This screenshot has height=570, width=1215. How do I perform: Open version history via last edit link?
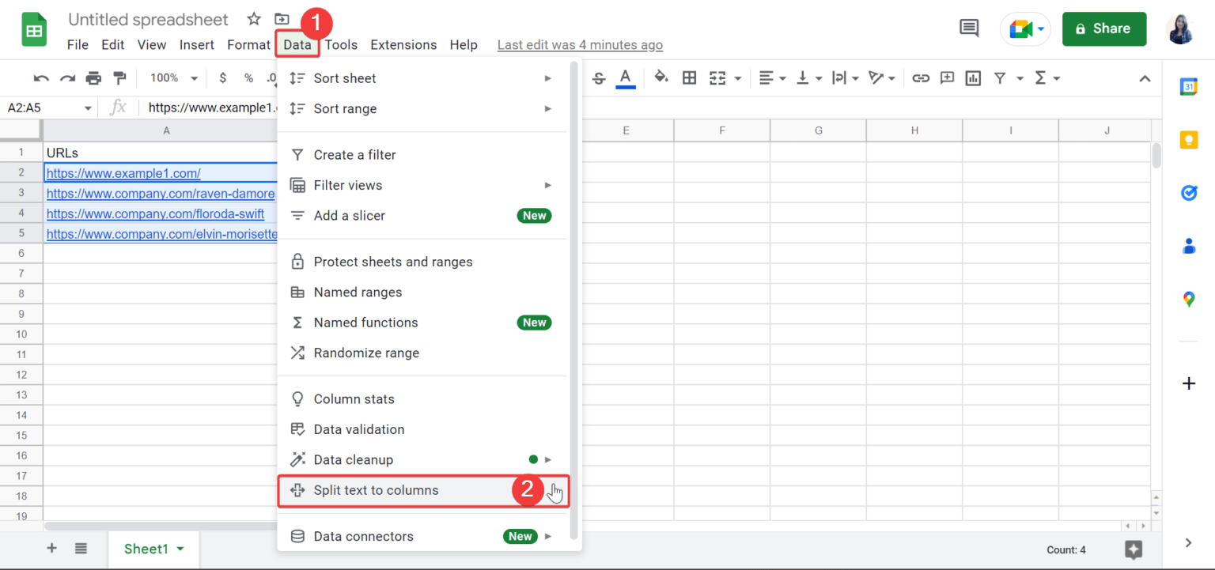pos(580,44)
